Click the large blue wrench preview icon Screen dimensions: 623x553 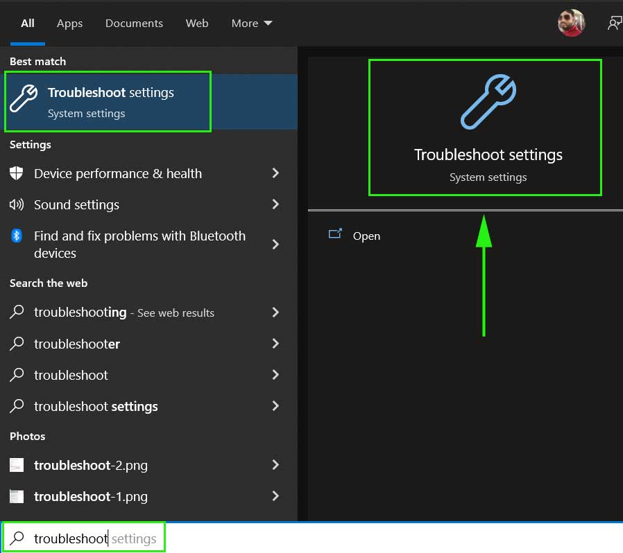[x=488, y=102]
